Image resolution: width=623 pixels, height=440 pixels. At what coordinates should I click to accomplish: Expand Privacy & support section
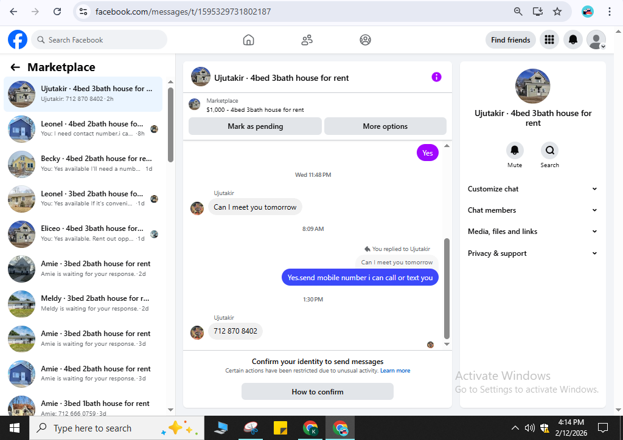[532, 253]
